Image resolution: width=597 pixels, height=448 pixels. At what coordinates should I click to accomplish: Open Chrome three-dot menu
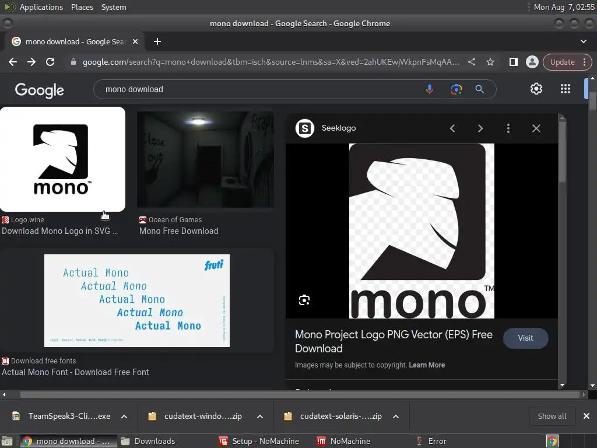(584, 62)
